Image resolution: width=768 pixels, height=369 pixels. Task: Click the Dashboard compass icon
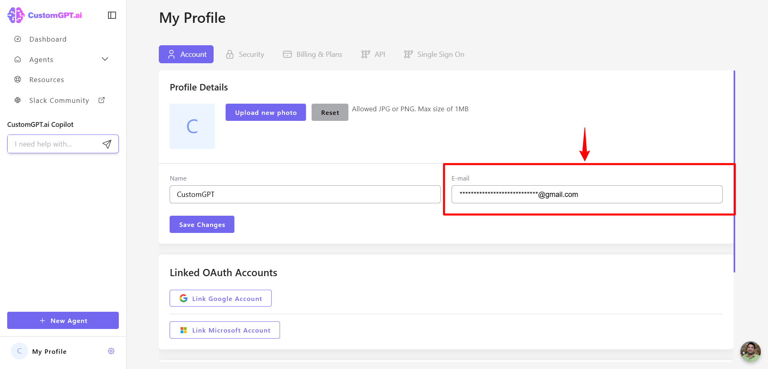pyautogui.click(x=18, y=39)
